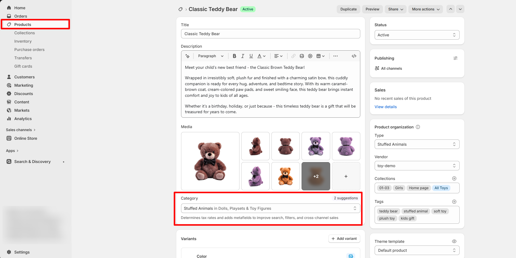Click the insert image icon
The width and height of the screenshot is (516, 258).
pos(302,56)
